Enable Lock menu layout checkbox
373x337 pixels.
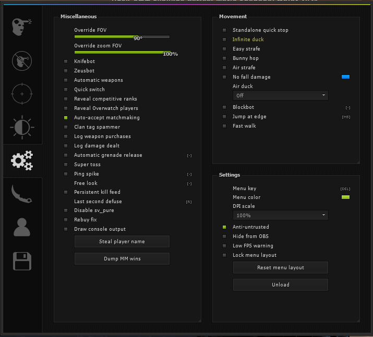pos(224,255)
